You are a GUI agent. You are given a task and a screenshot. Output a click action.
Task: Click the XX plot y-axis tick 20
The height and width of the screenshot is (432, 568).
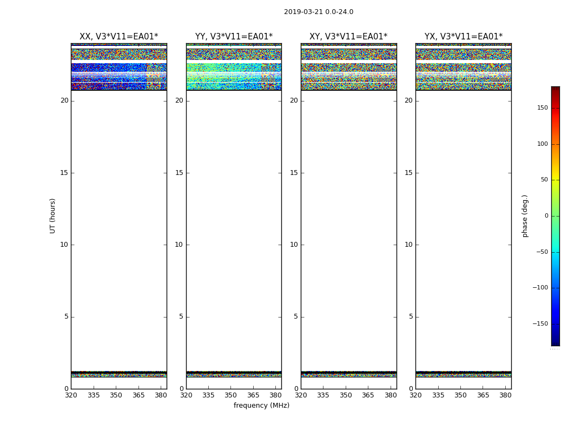tap(64, 100)
